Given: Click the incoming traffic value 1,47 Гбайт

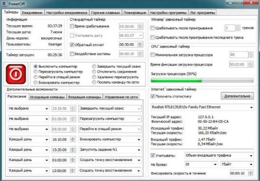Looking at the screenshot, I should [x=207, y=139].
